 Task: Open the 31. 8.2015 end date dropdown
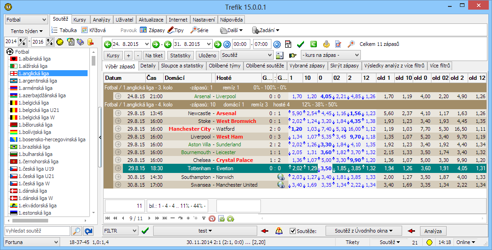coord(209,44)
